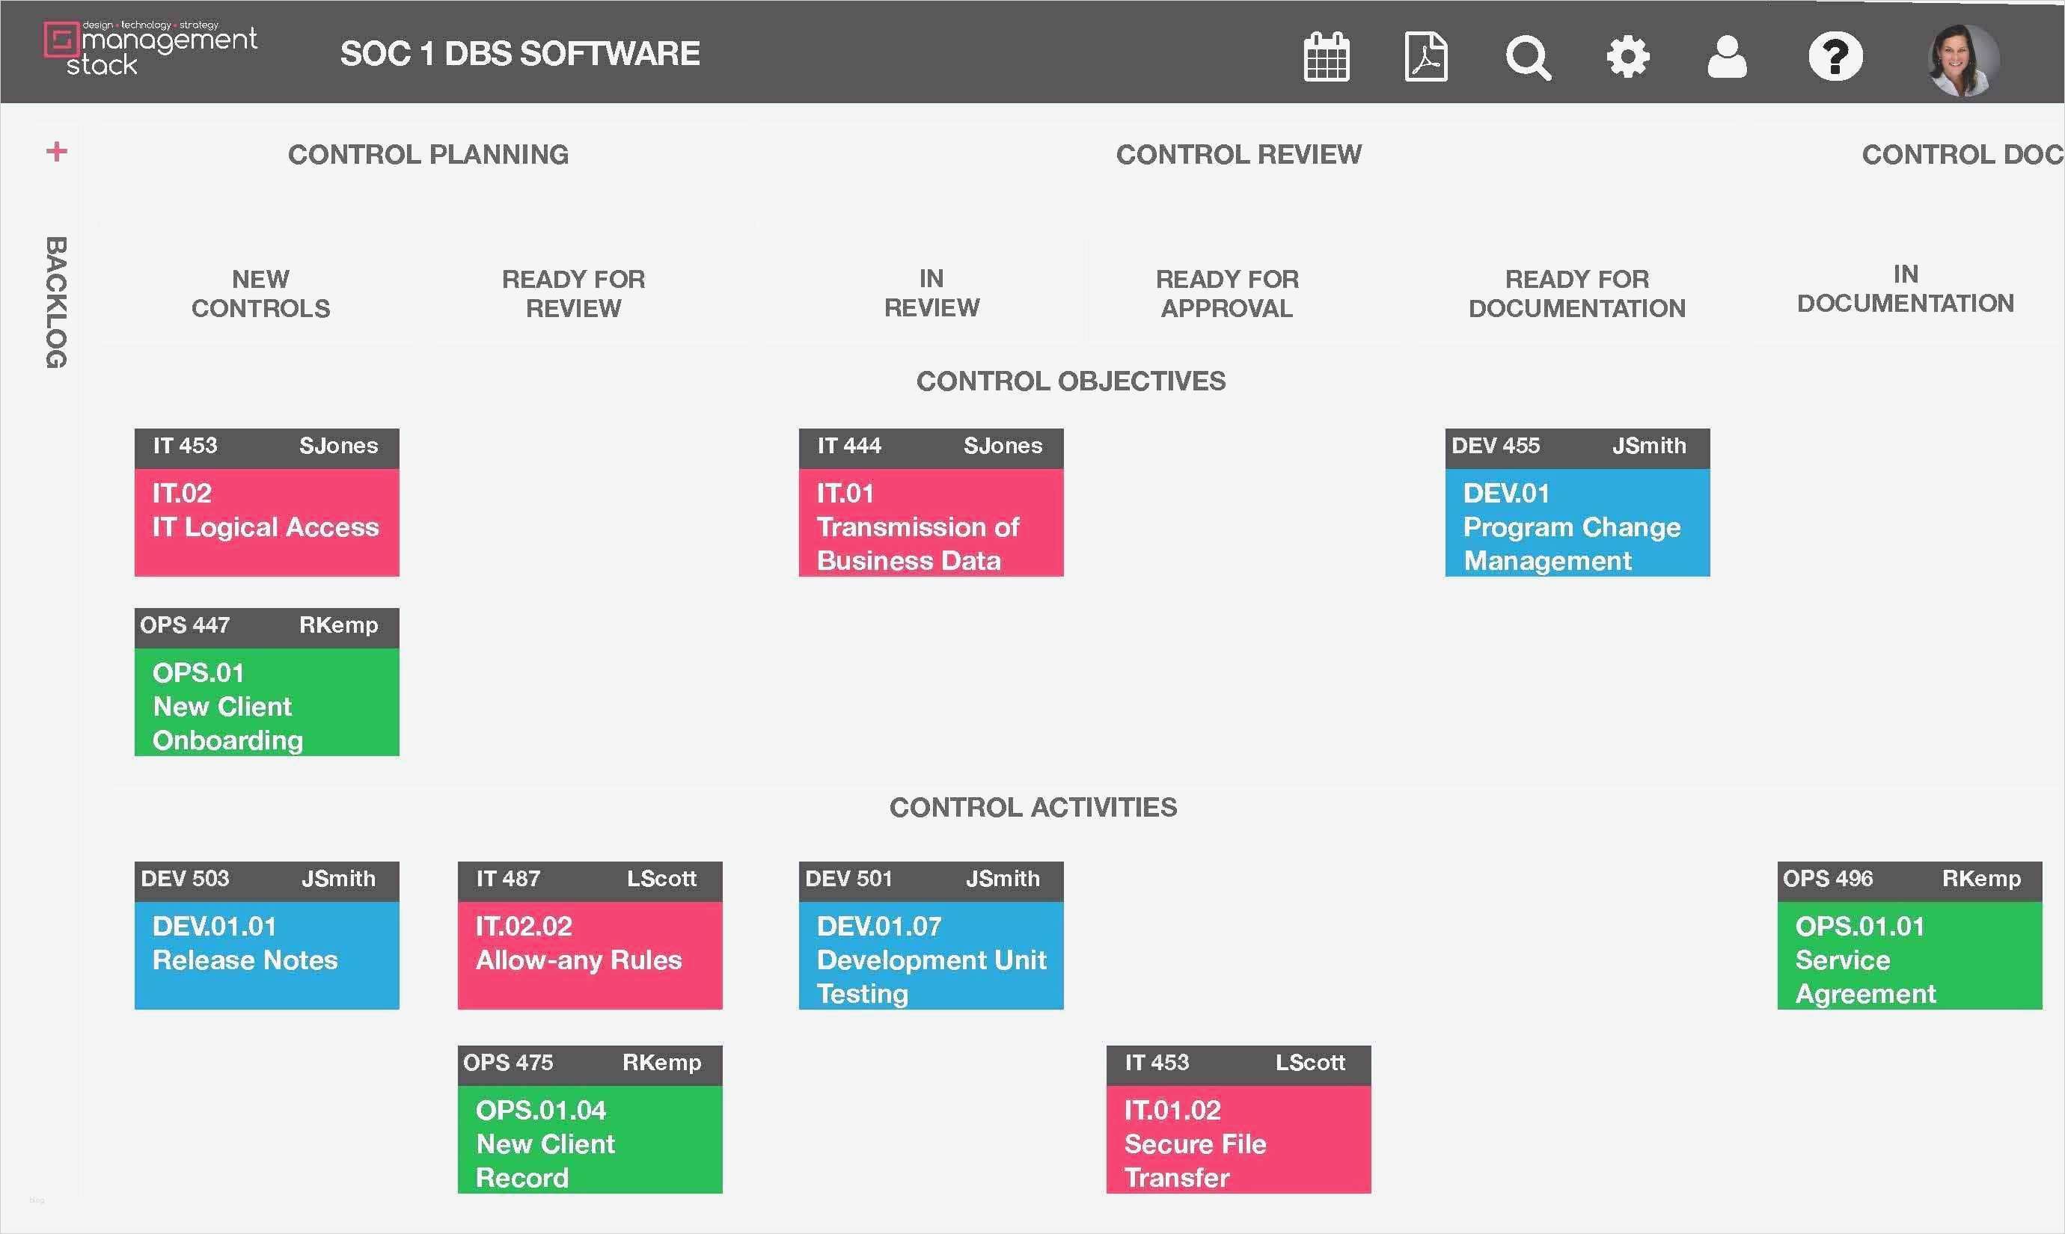Click the management stack logo

click(x=151, y=50)
